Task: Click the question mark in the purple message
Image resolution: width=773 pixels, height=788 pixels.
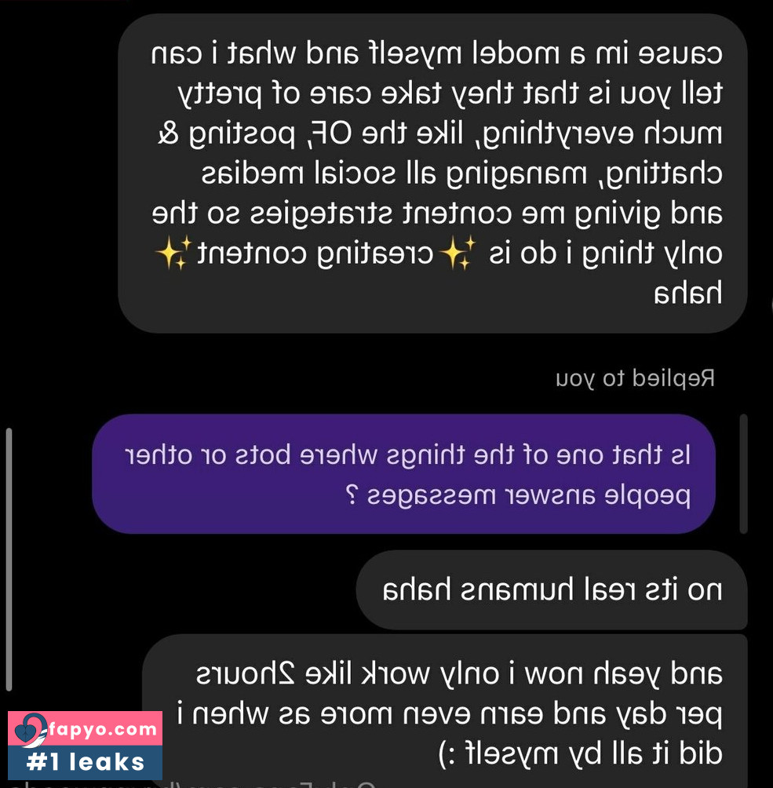Action: click(352, 495)
